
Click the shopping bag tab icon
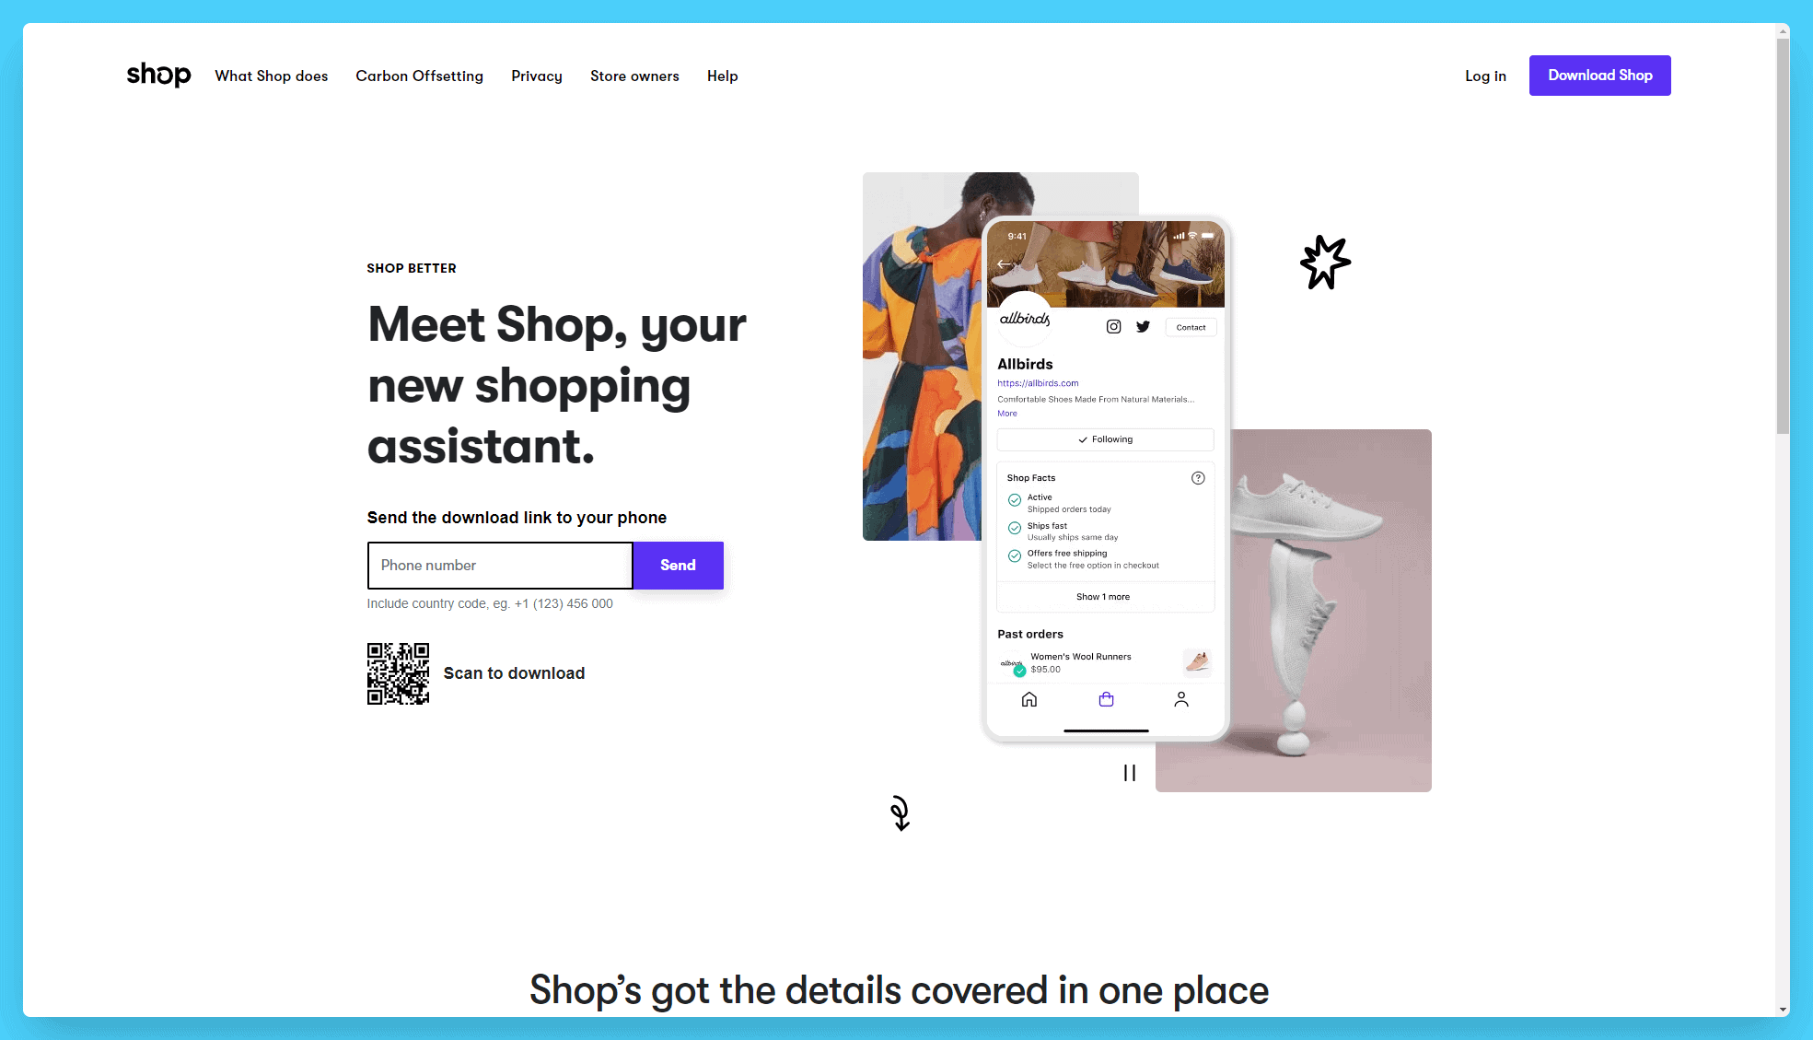[x=1106, y=699]
